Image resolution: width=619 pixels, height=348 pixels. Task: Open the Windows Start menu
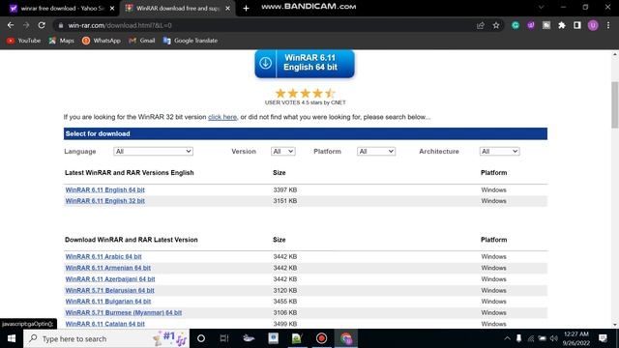[12, 338]
